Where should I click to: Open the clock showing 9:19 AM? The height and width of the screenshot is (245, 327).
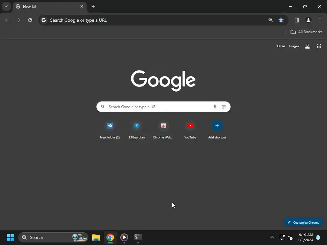pos(305,237)
